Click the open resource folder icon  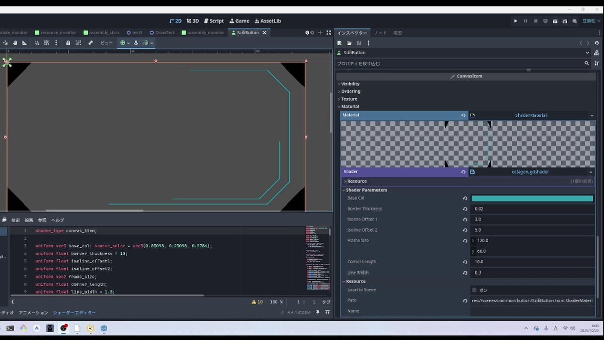pyautogui.click(x=349, y=43)
